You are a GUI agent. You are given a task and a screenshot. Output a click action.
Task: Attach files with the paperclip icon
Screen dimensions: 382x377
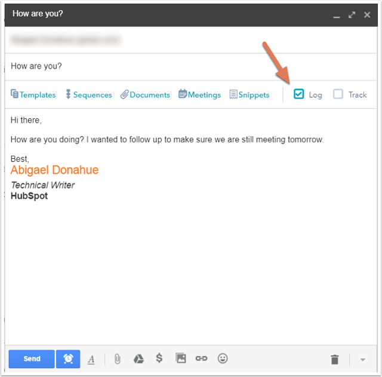pos(118,358)
